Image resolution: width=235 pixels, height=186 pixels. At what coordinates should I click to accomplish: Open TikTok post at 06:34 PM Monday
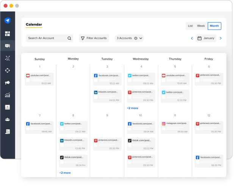coord(73,161)
